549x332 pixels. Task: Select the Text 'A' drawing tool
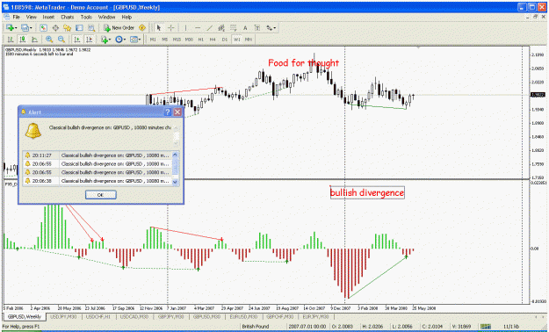(x=245, y=28)
